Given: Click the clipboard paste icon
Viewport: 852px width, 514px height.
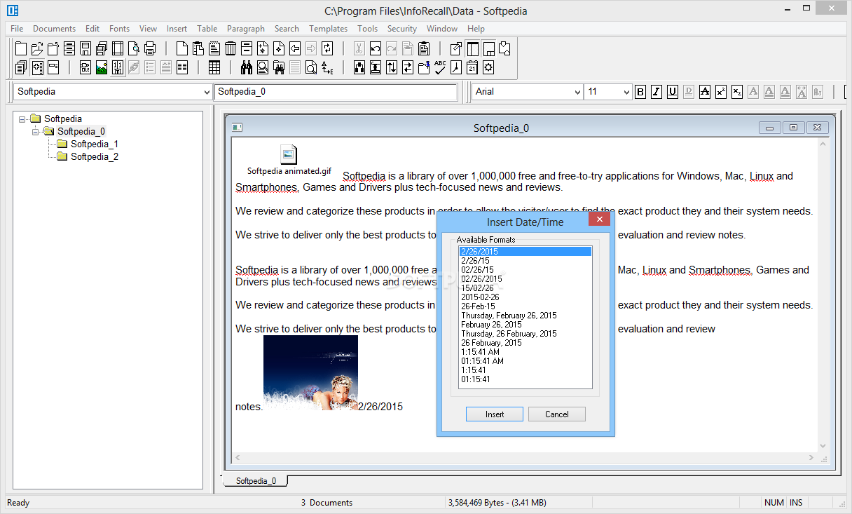Looking at the screenshot, I should pos(424,48).
